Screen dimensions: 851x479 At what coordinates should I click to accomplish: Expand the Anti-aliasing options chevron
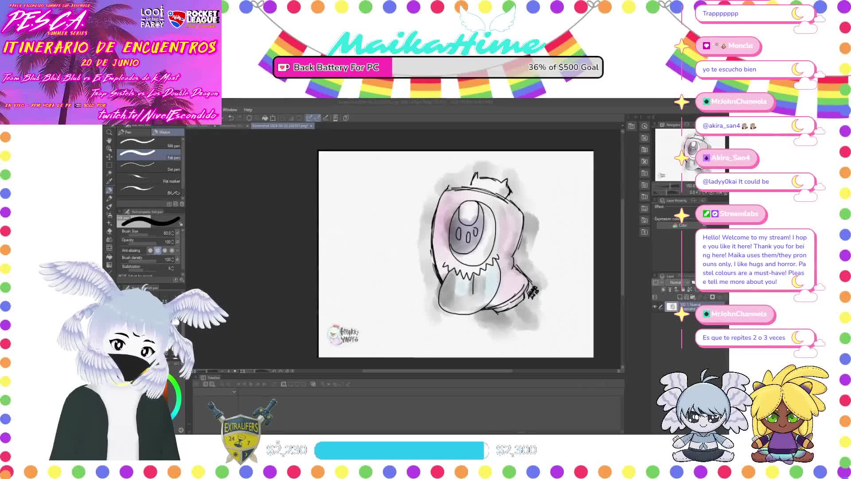pos(178,250)
